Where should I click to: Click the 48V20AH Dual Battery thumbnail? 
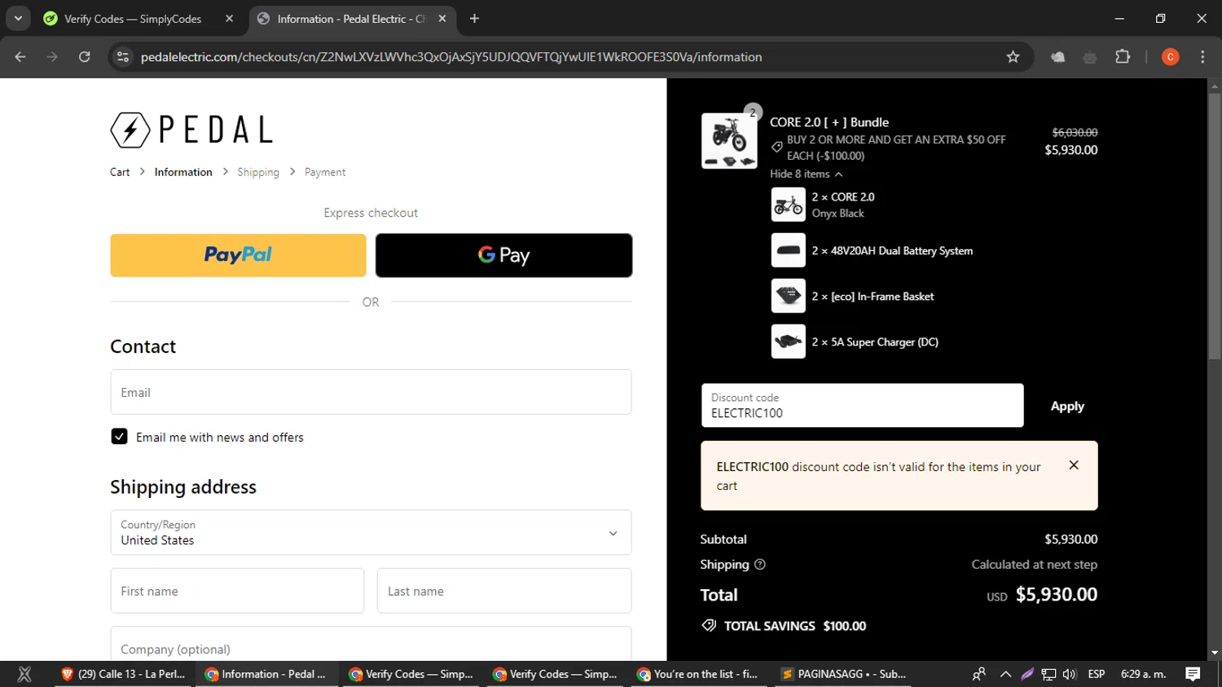pos(789,250)
